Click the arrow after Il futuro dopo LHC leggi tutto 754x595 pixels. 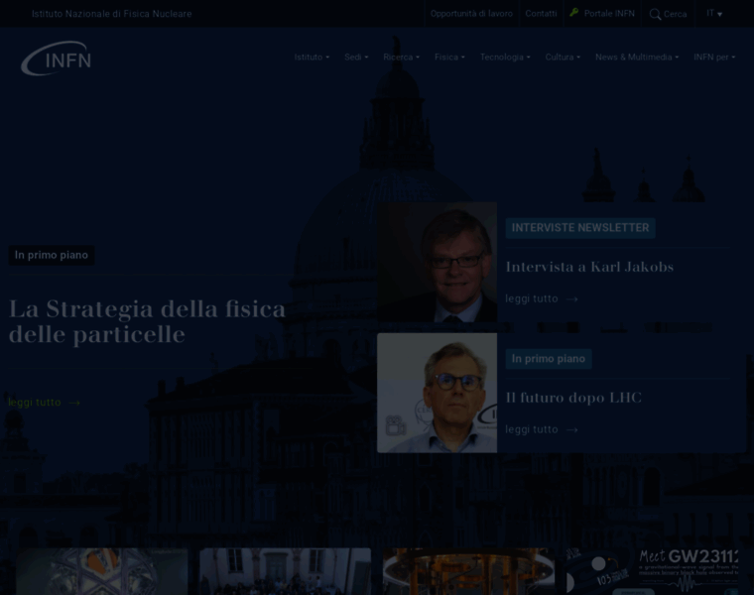point(571,429)
